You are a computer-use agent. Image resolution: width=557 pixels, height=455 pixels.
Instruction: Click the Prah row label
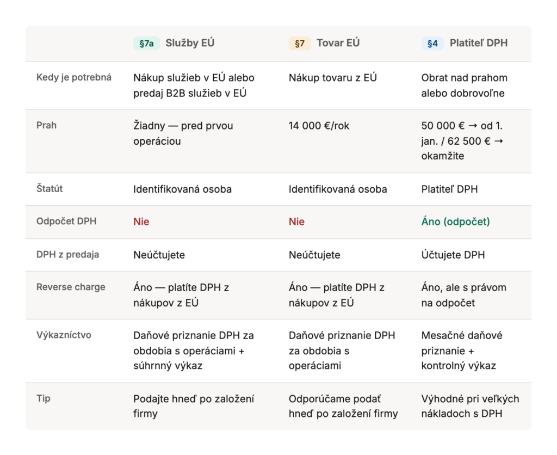click(46, 125)
